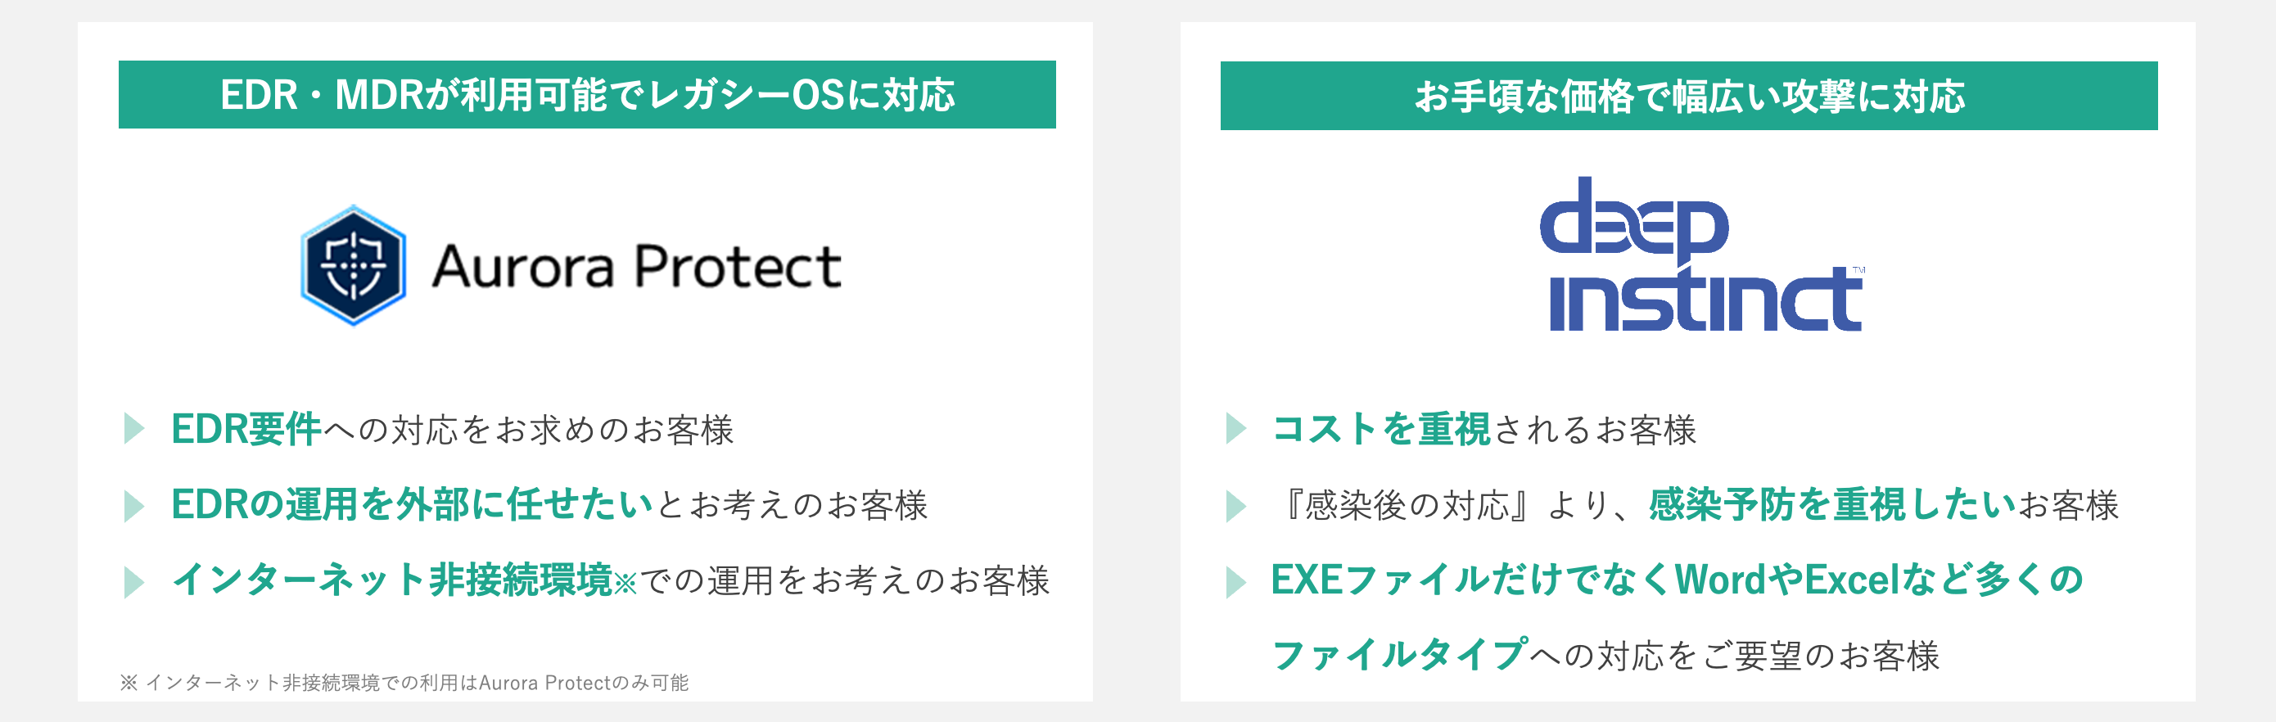Click the arrow bullet beside EDRの運用を外部に任せたい
The image size is (2276, 722).
click(x=134, y=506)
